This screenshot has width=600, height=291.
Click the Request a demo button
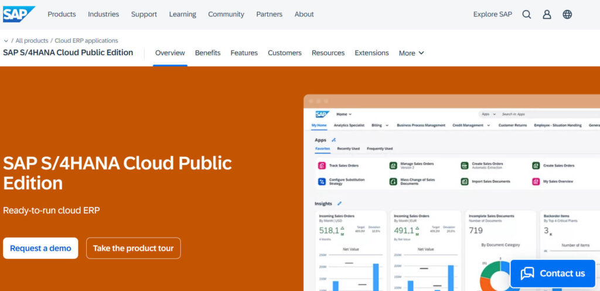point(40,248)
